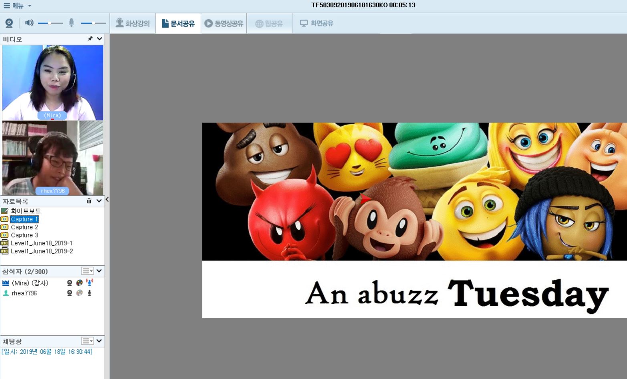627x379 pixels.
Task: Toggle rhea7796's webcam in the attendee list
Action: pyautogui.click(x=70, y=293)
